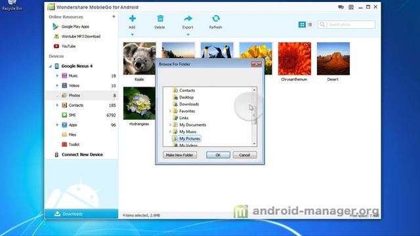Viewport: 420px width, 236px height.
Task: Confirm folder with OK button
Action: point(218,155)
